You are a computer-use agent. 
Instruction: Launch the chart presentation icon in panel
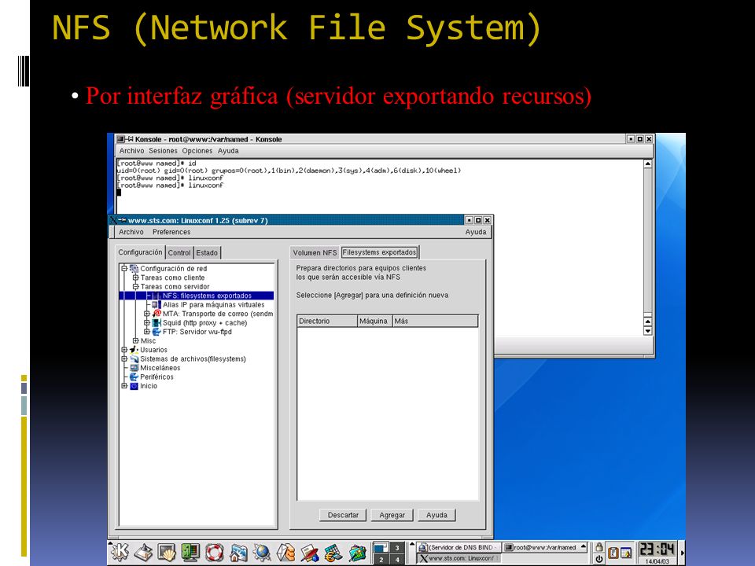(357, 553)
